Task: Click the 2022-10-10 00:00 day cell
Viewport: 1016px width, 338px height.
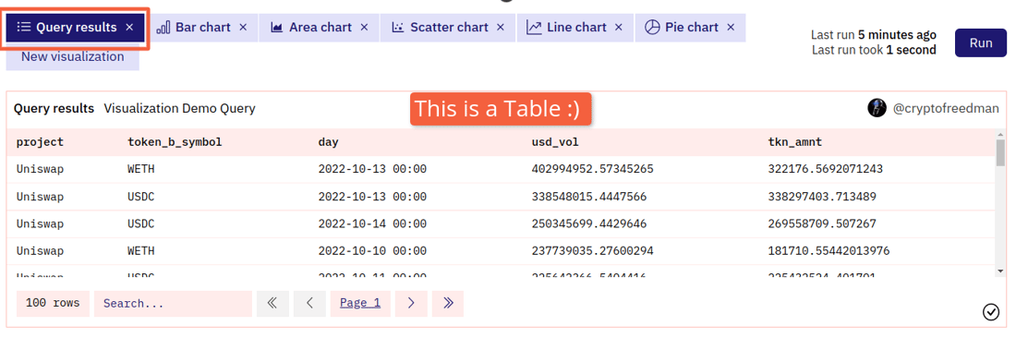Action: tap(372, 250)
